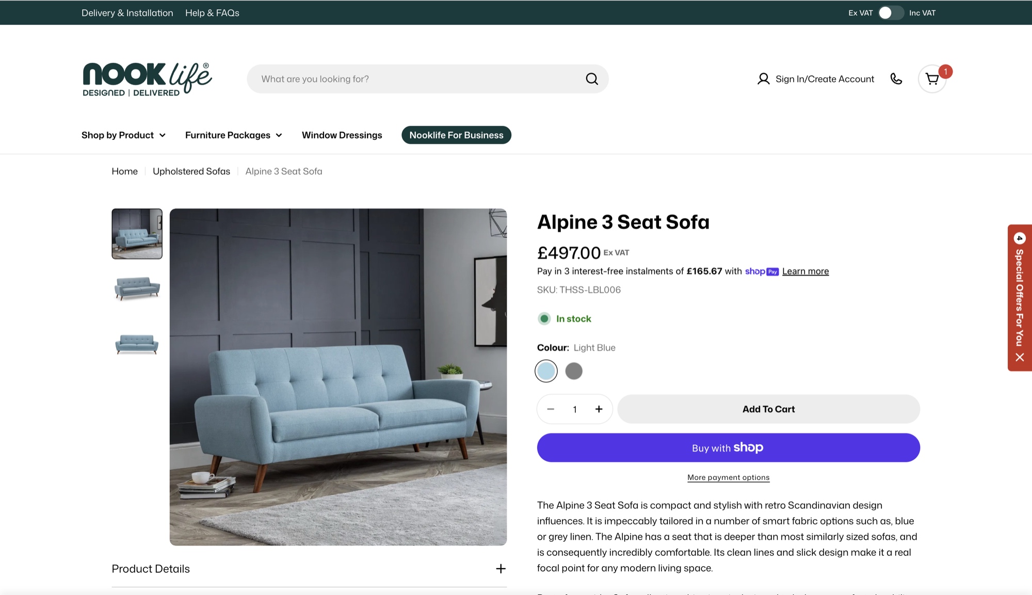Click the Nooklife logo
The width and height of the screenshot is (1032, 595).
(147, 79)
